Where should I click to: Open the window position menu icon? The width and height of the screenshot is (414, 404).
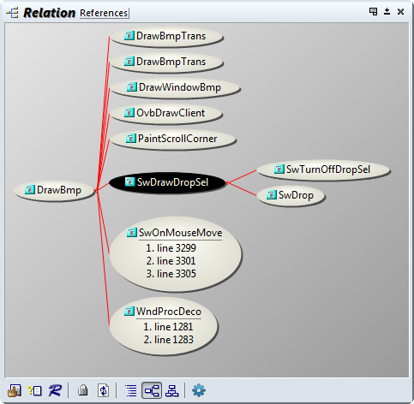coord(373,11)
